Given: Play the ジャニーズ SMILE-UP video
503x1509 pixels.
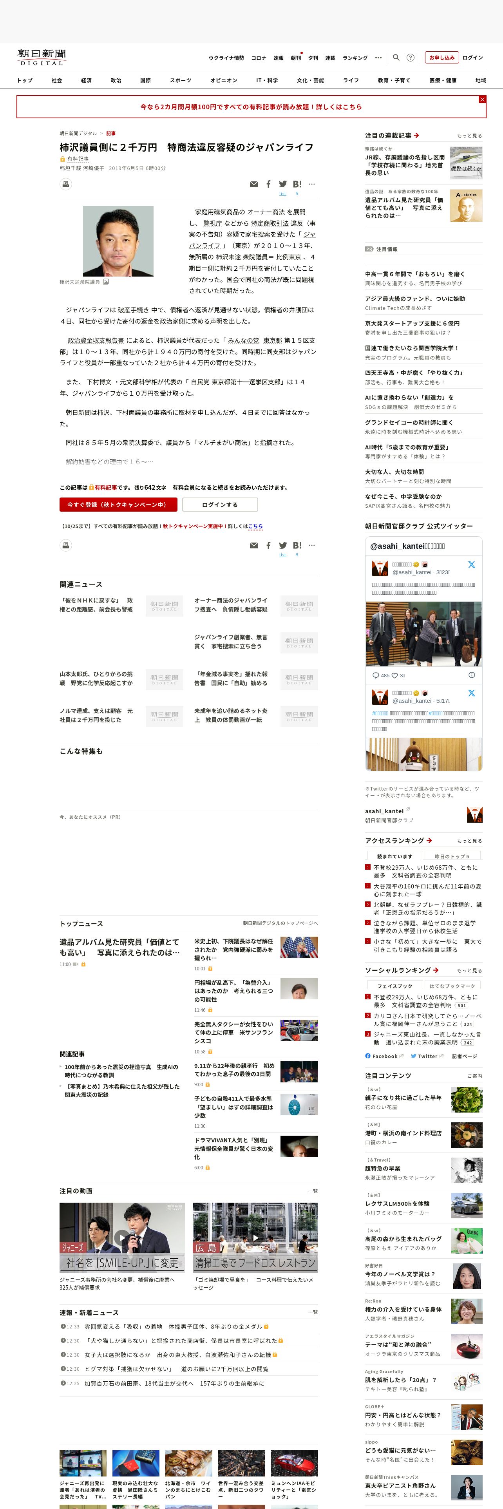Looking at the screenshot, I should point(122,1237).
